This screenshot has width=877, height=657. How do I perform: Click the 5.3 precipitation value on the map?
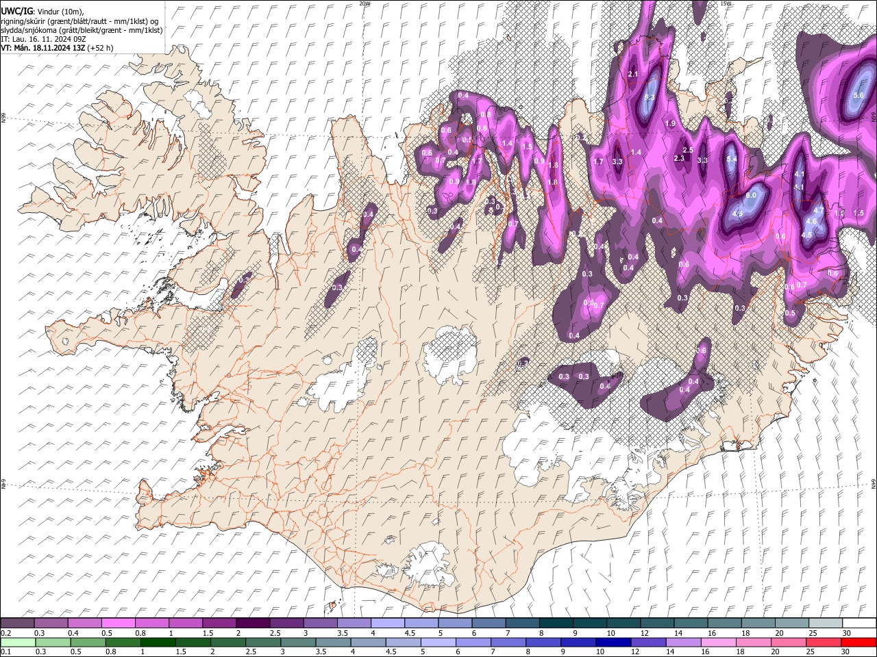[x=650, y=98]
